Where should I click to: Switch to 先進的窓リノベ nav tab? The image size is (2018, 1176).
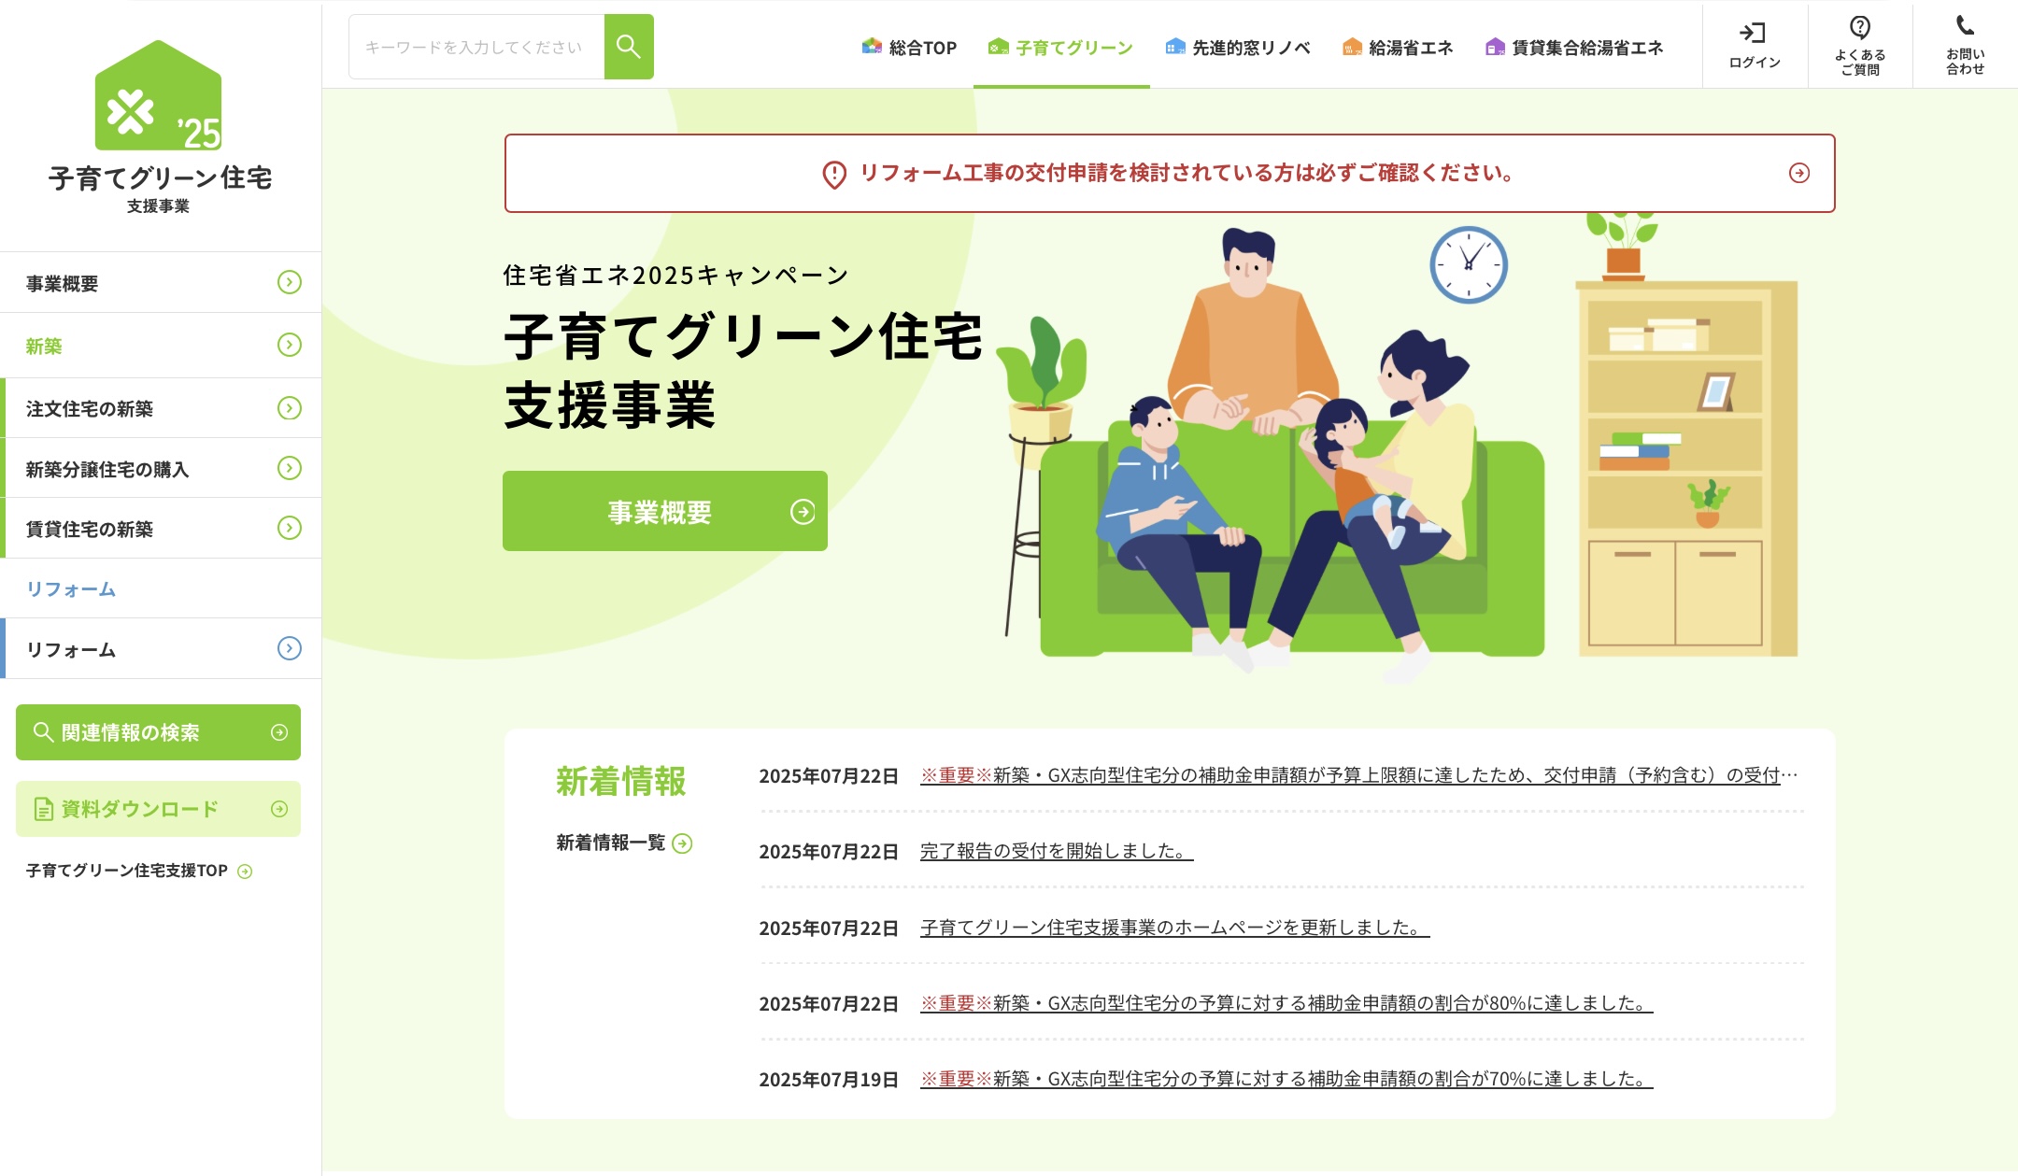[1238, 47]
